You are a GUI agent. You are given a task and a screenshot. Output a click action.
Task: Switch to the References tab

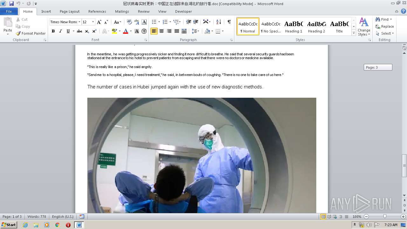97,11
